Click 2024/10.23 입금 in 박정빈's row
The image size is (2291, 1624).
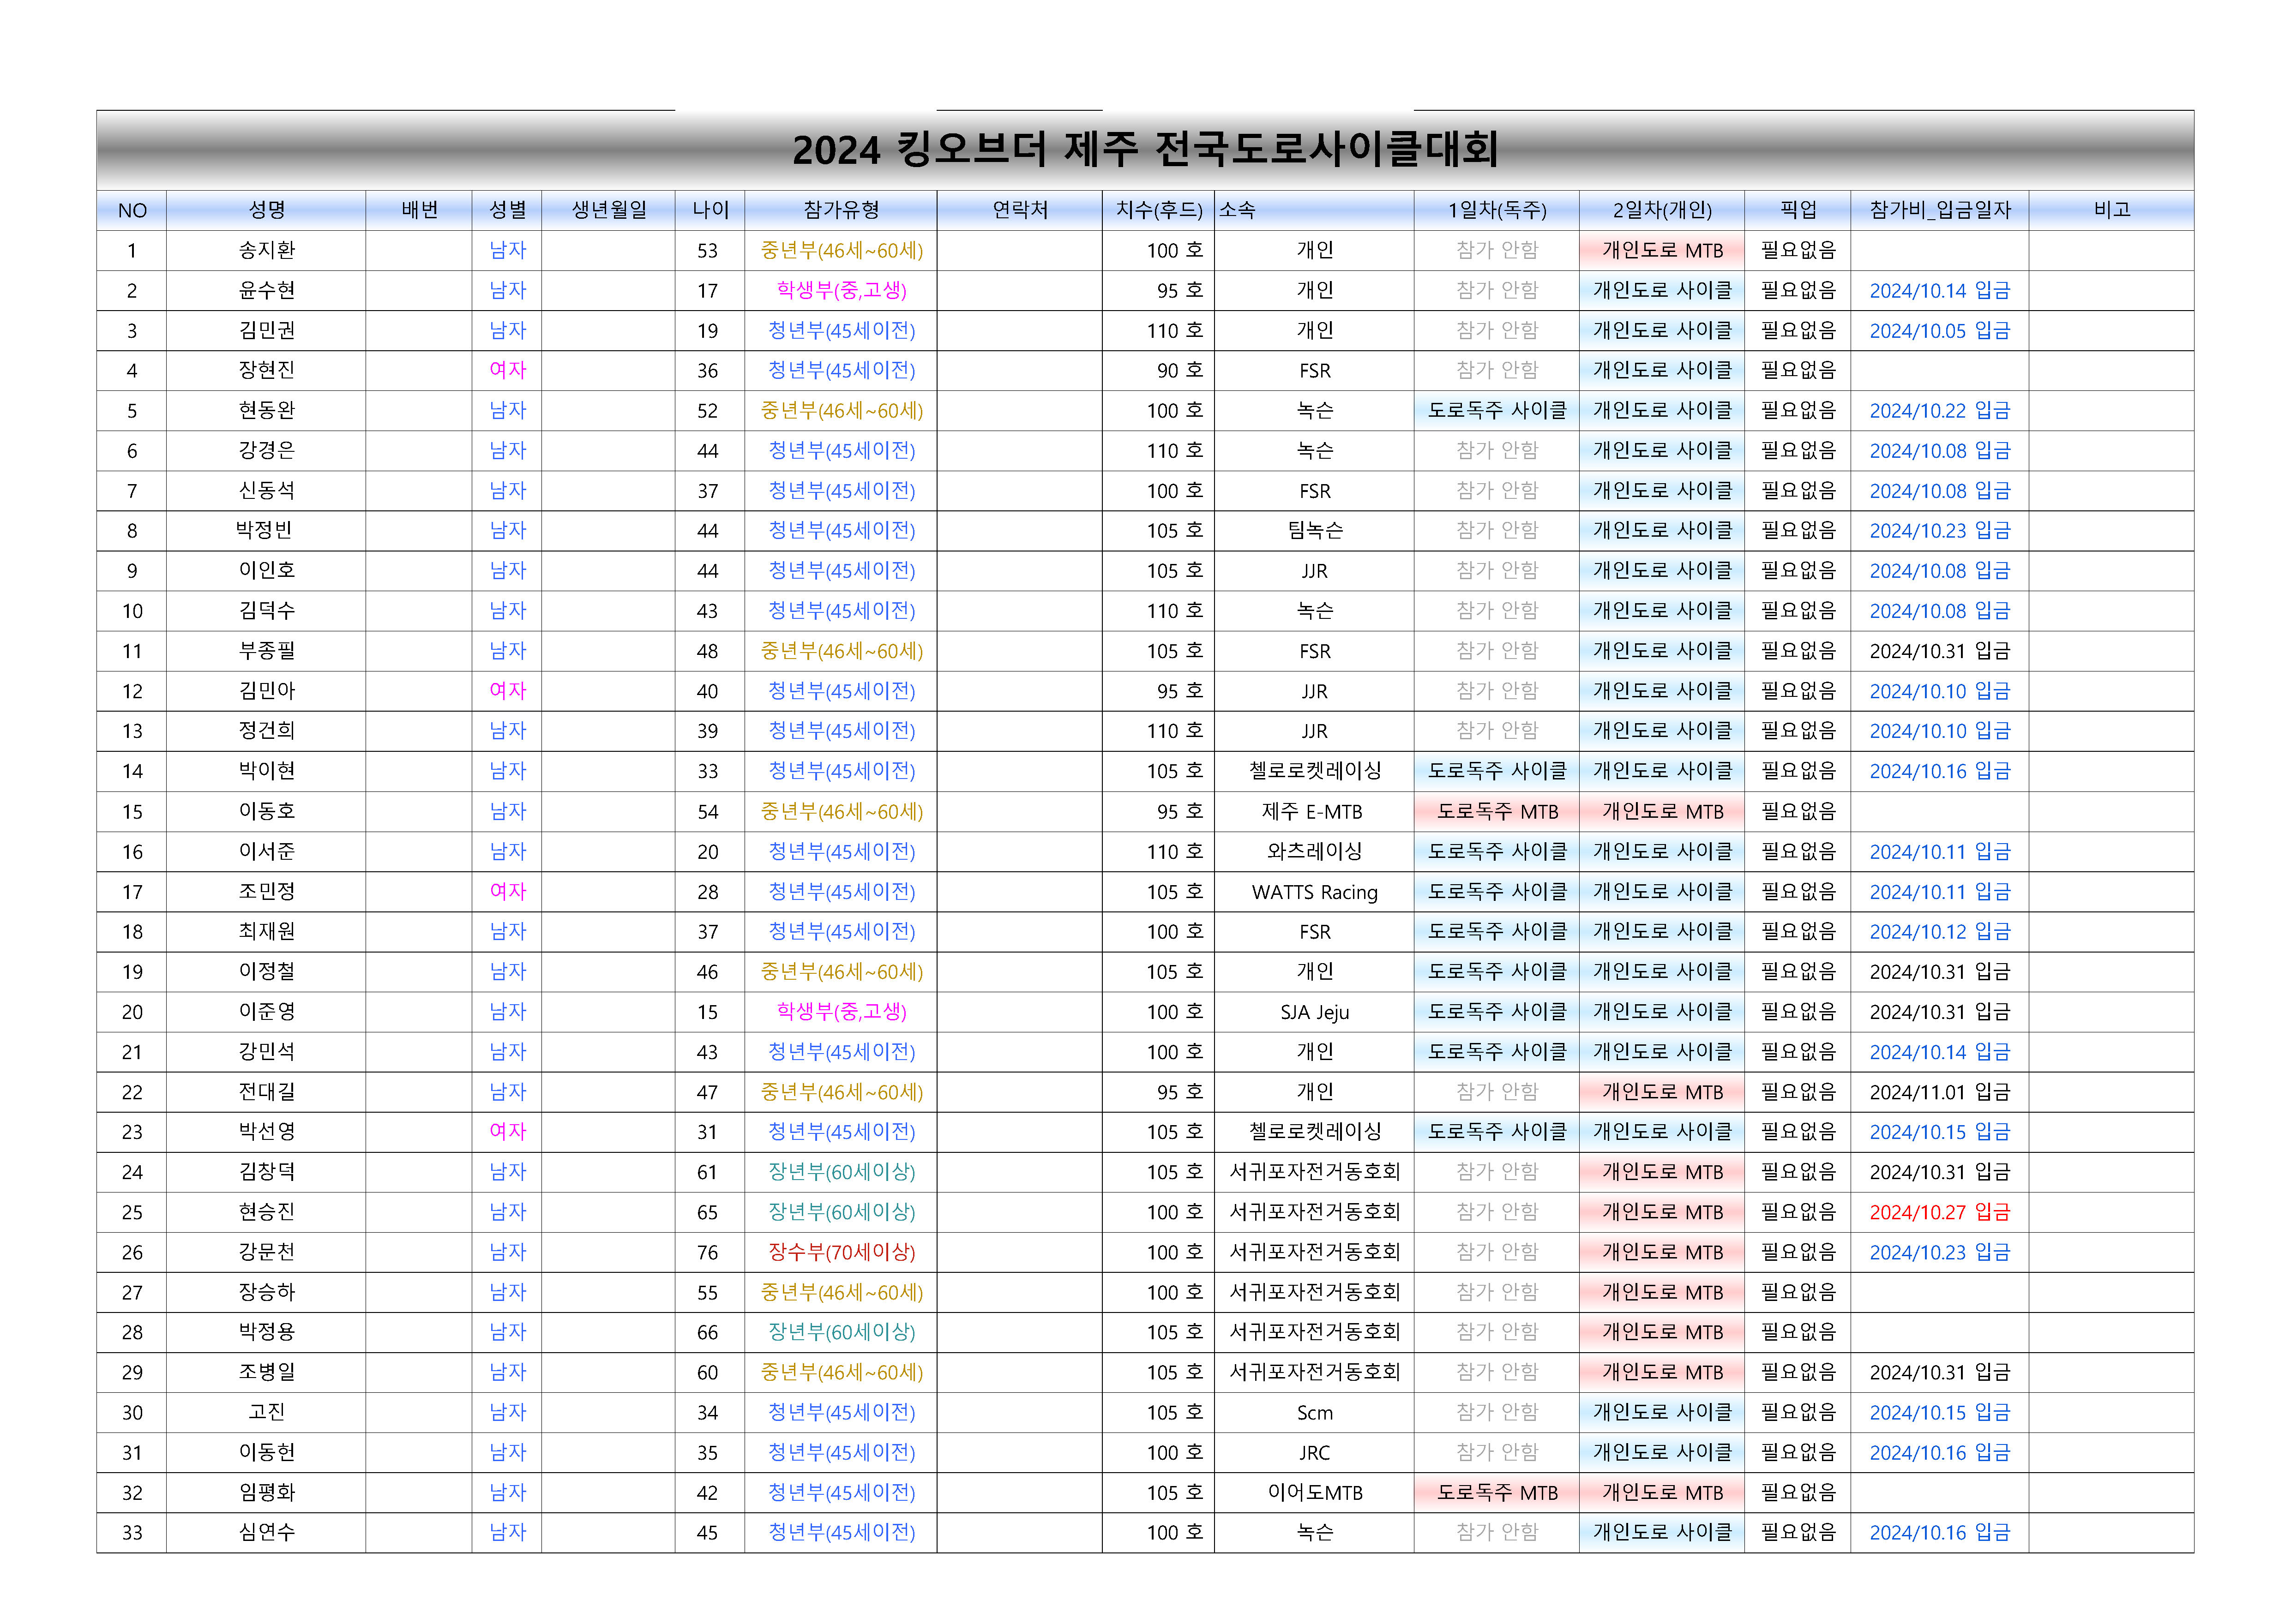(x=1940, y=531)
